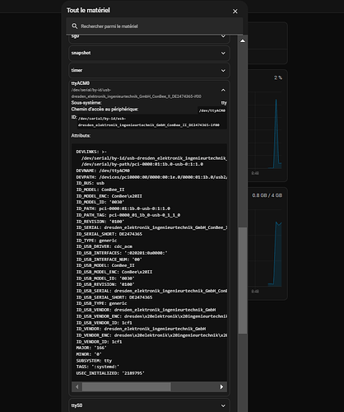This screenshot has width=344, height=412.
Task: Click the CPU usage graph showing 2 %
Action: point(267,125)
